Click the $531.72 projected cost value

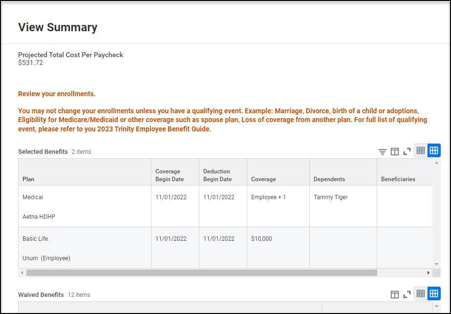click(x=30, y=63)
